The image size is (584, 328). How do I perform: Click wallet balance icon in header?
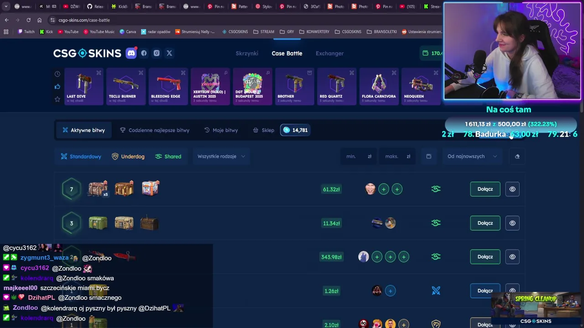tap(425, 53)
